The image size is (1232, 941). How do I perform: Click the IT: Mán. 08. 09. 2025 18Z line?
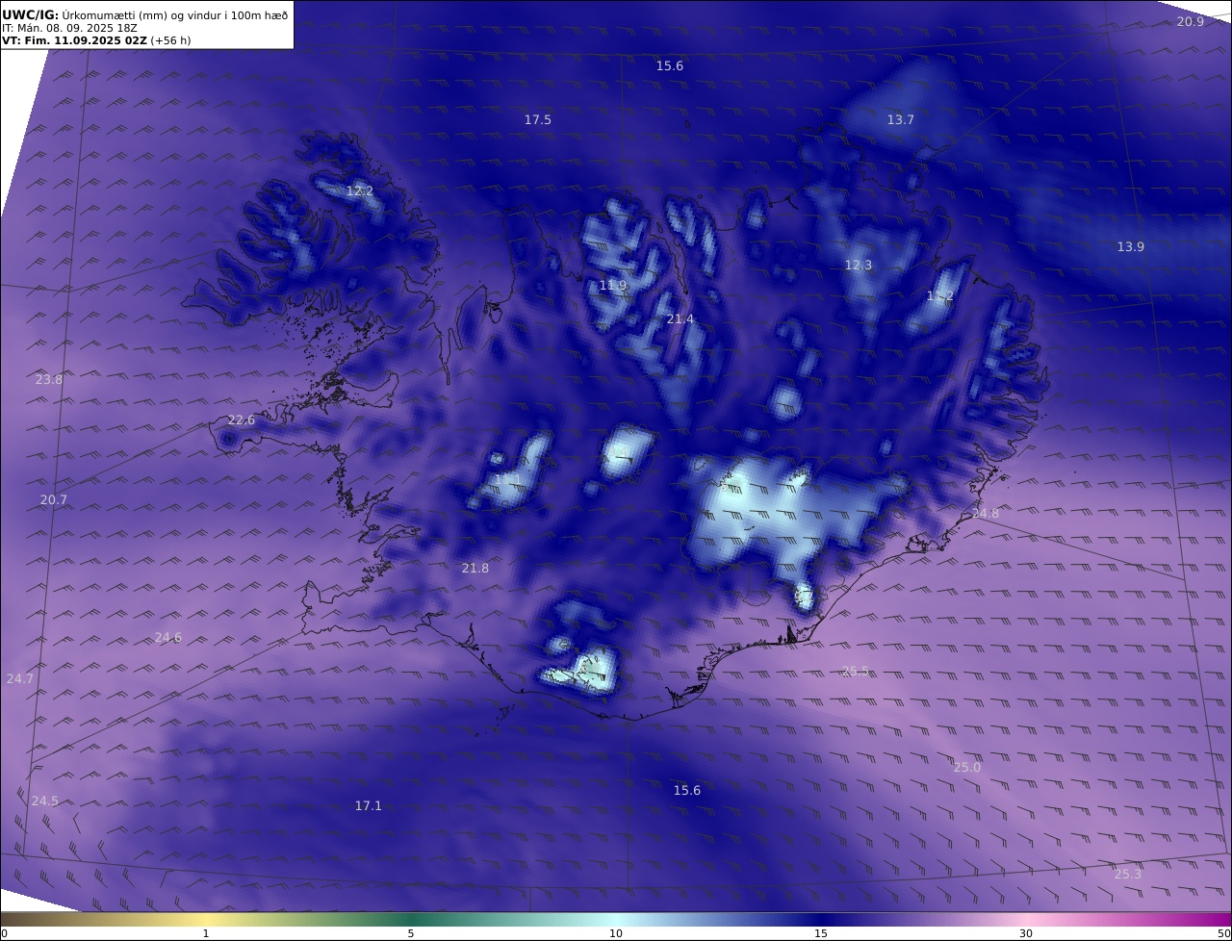coord(70,28)
